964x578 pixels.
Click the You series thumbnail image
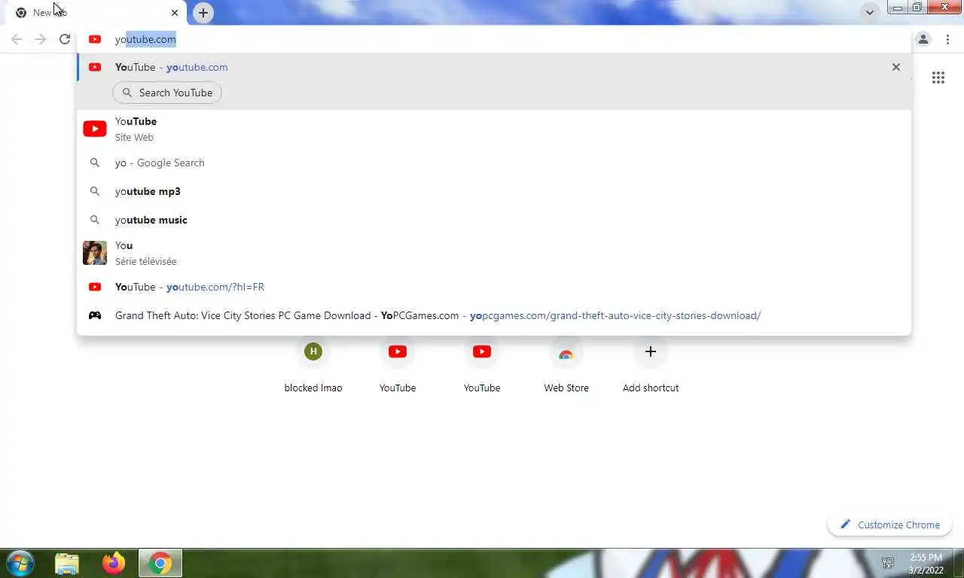[x=95, y=253]
